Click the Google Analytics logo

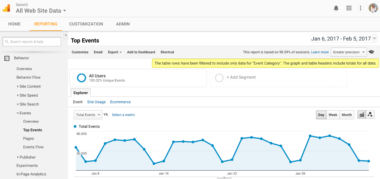7,8
